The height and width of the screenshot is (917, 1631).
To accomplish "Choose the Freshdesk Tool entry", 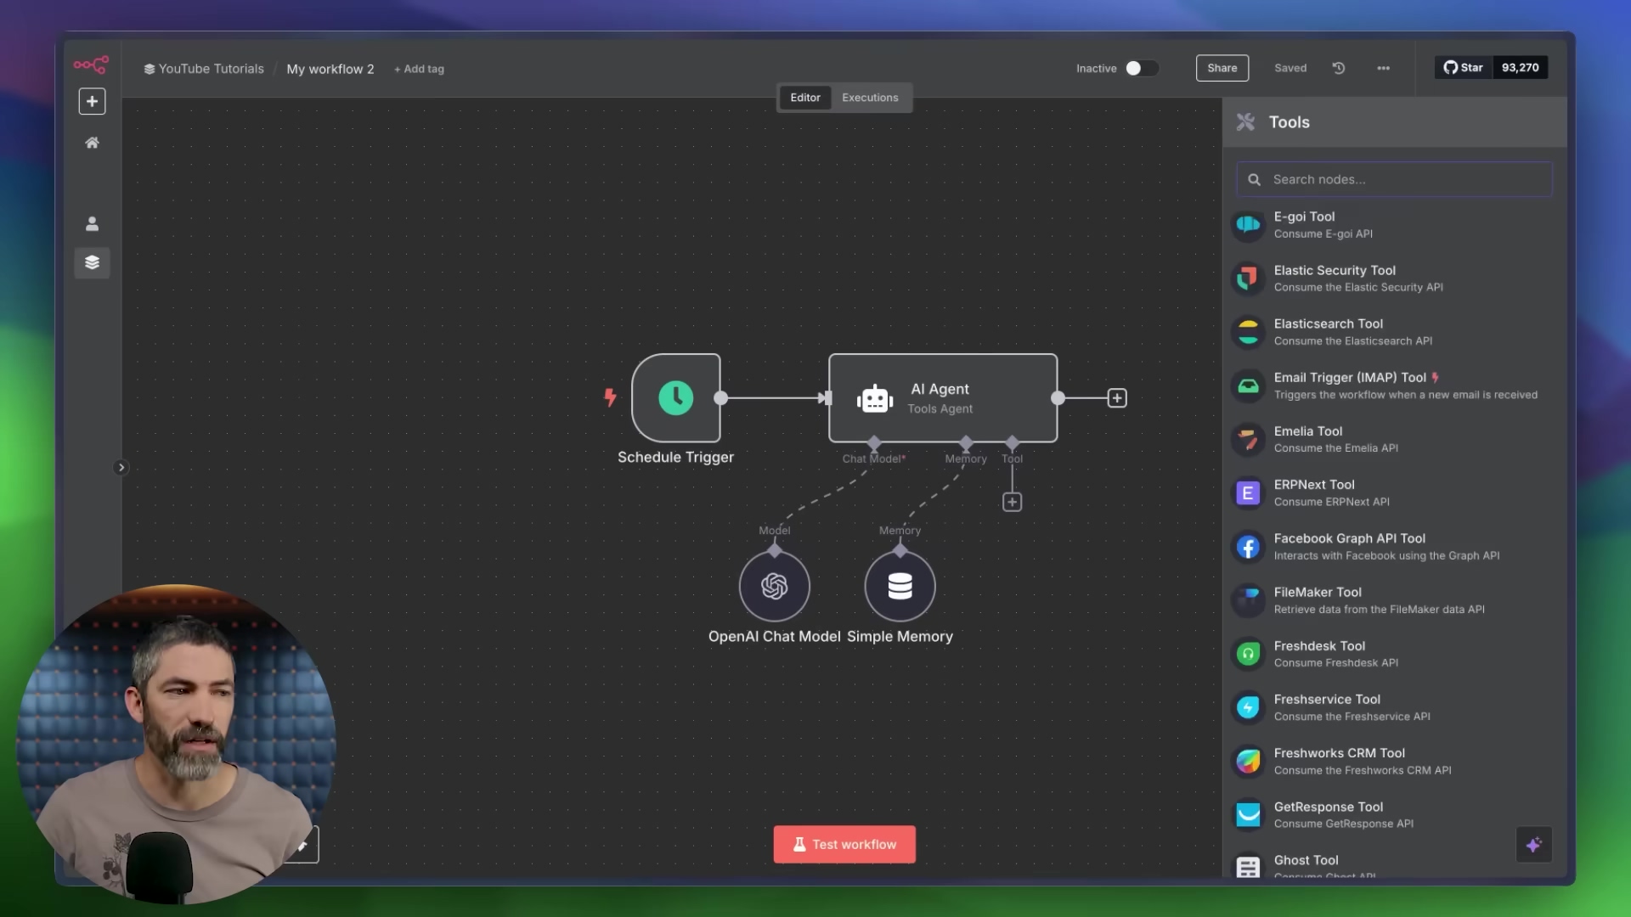I will click(x=1394, y=654).
